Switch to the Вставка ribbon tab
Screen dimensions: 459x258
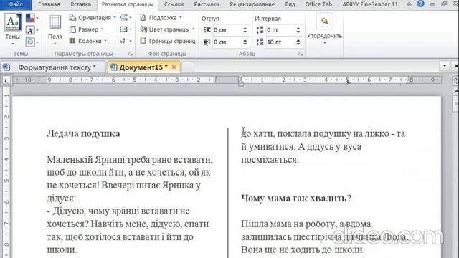tap(81, 4)
